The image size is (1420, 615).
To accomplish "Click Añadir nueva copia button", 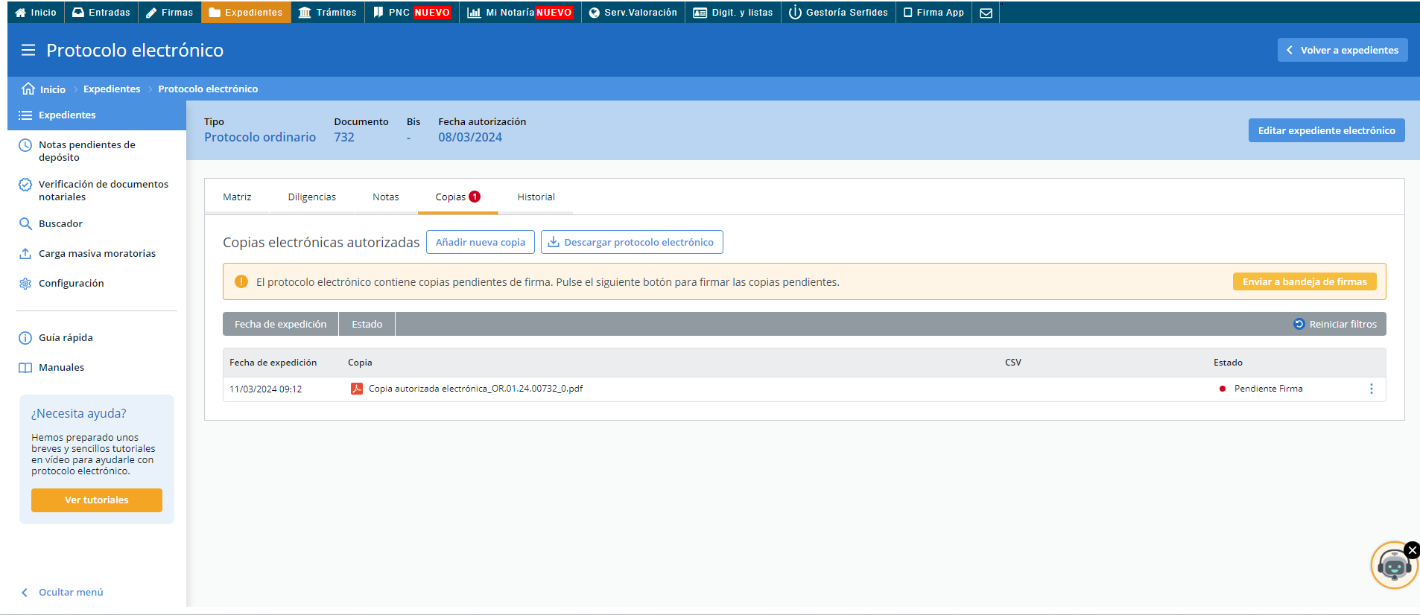I will click(480, 242).
